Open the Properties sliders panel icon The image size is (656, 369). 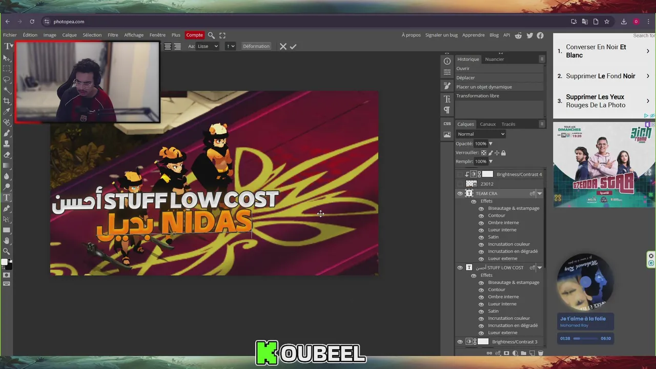pos(447,72)
